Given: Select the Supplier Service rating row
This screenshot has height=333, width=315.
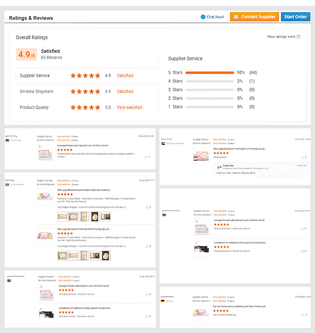Looking at the screenshot, I should click(87, 76).
